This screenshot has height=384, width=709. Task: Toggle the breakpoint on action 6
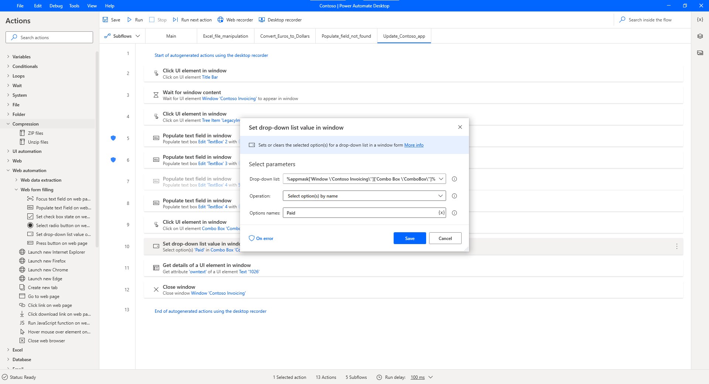[x=113, y=160]
